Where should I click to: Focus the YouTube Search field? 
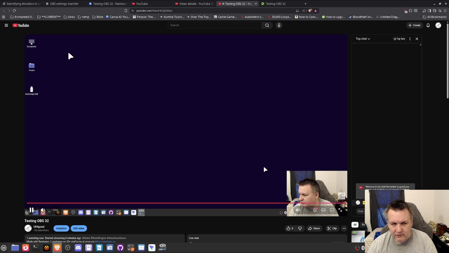[x=215, y=25]
